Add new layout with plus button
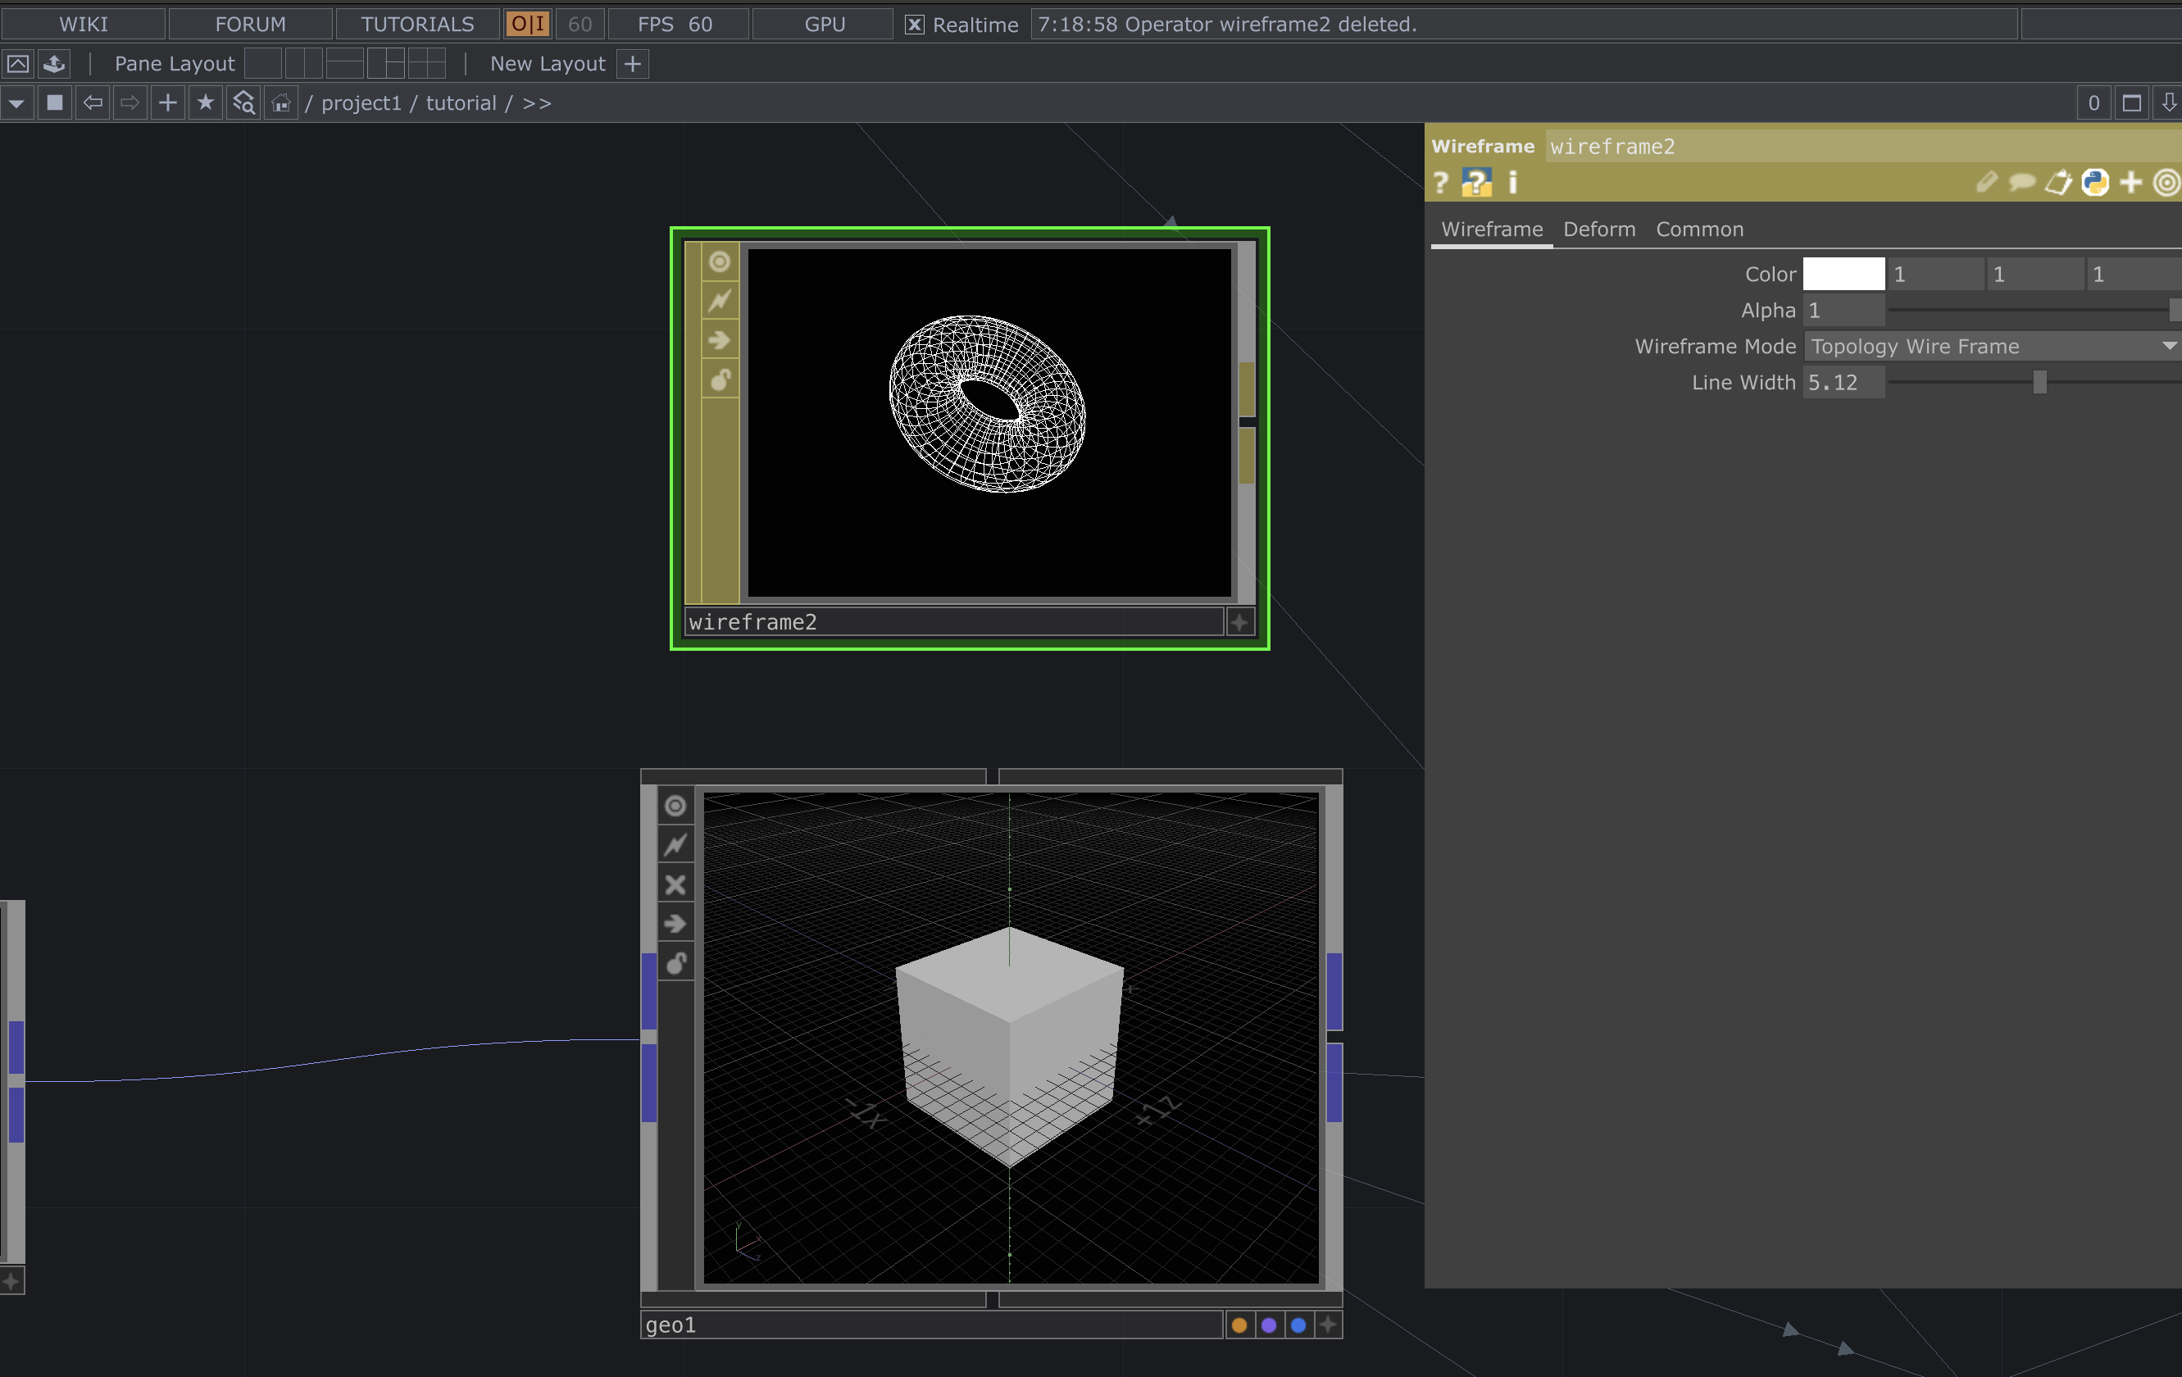The height and width of the screenshot is (1377, 2182). click(x=633, y=64)
